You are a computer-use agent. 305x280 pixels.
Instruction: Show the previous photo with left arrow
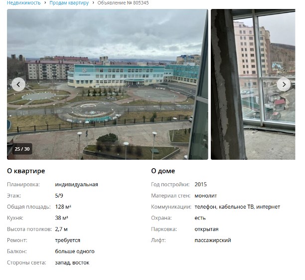point(18,84)
